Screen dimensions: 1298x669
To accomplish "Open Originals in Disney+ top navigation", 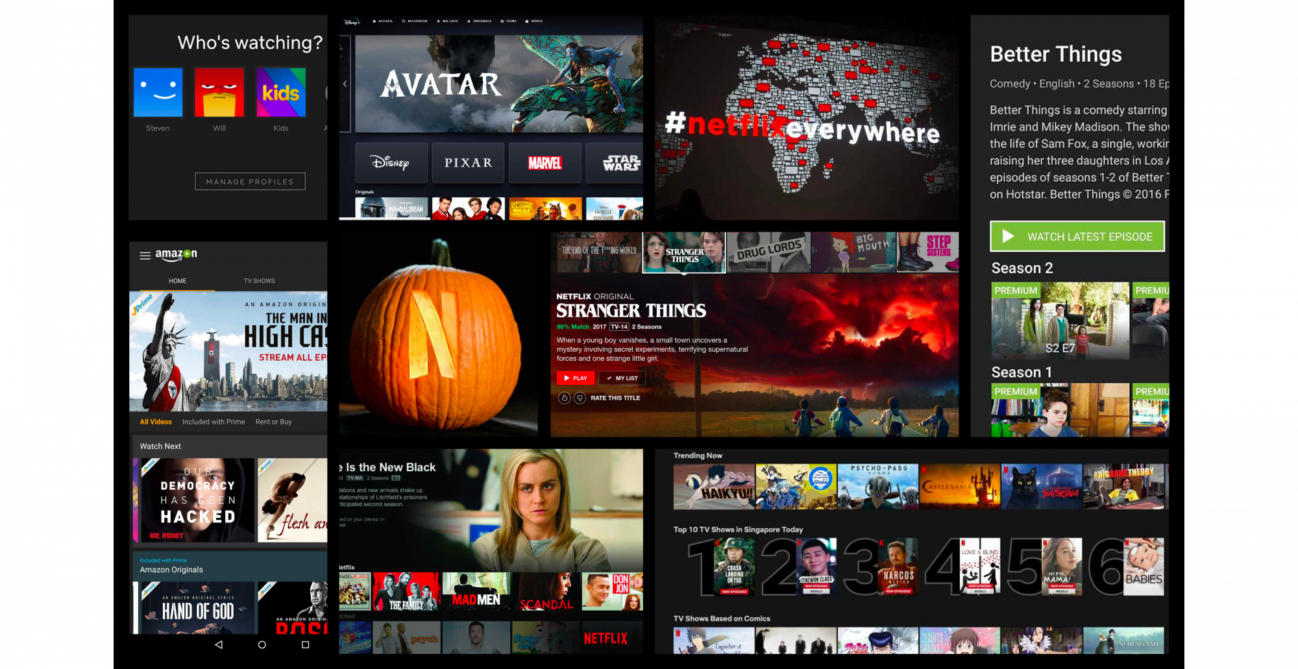I will 480,21.
